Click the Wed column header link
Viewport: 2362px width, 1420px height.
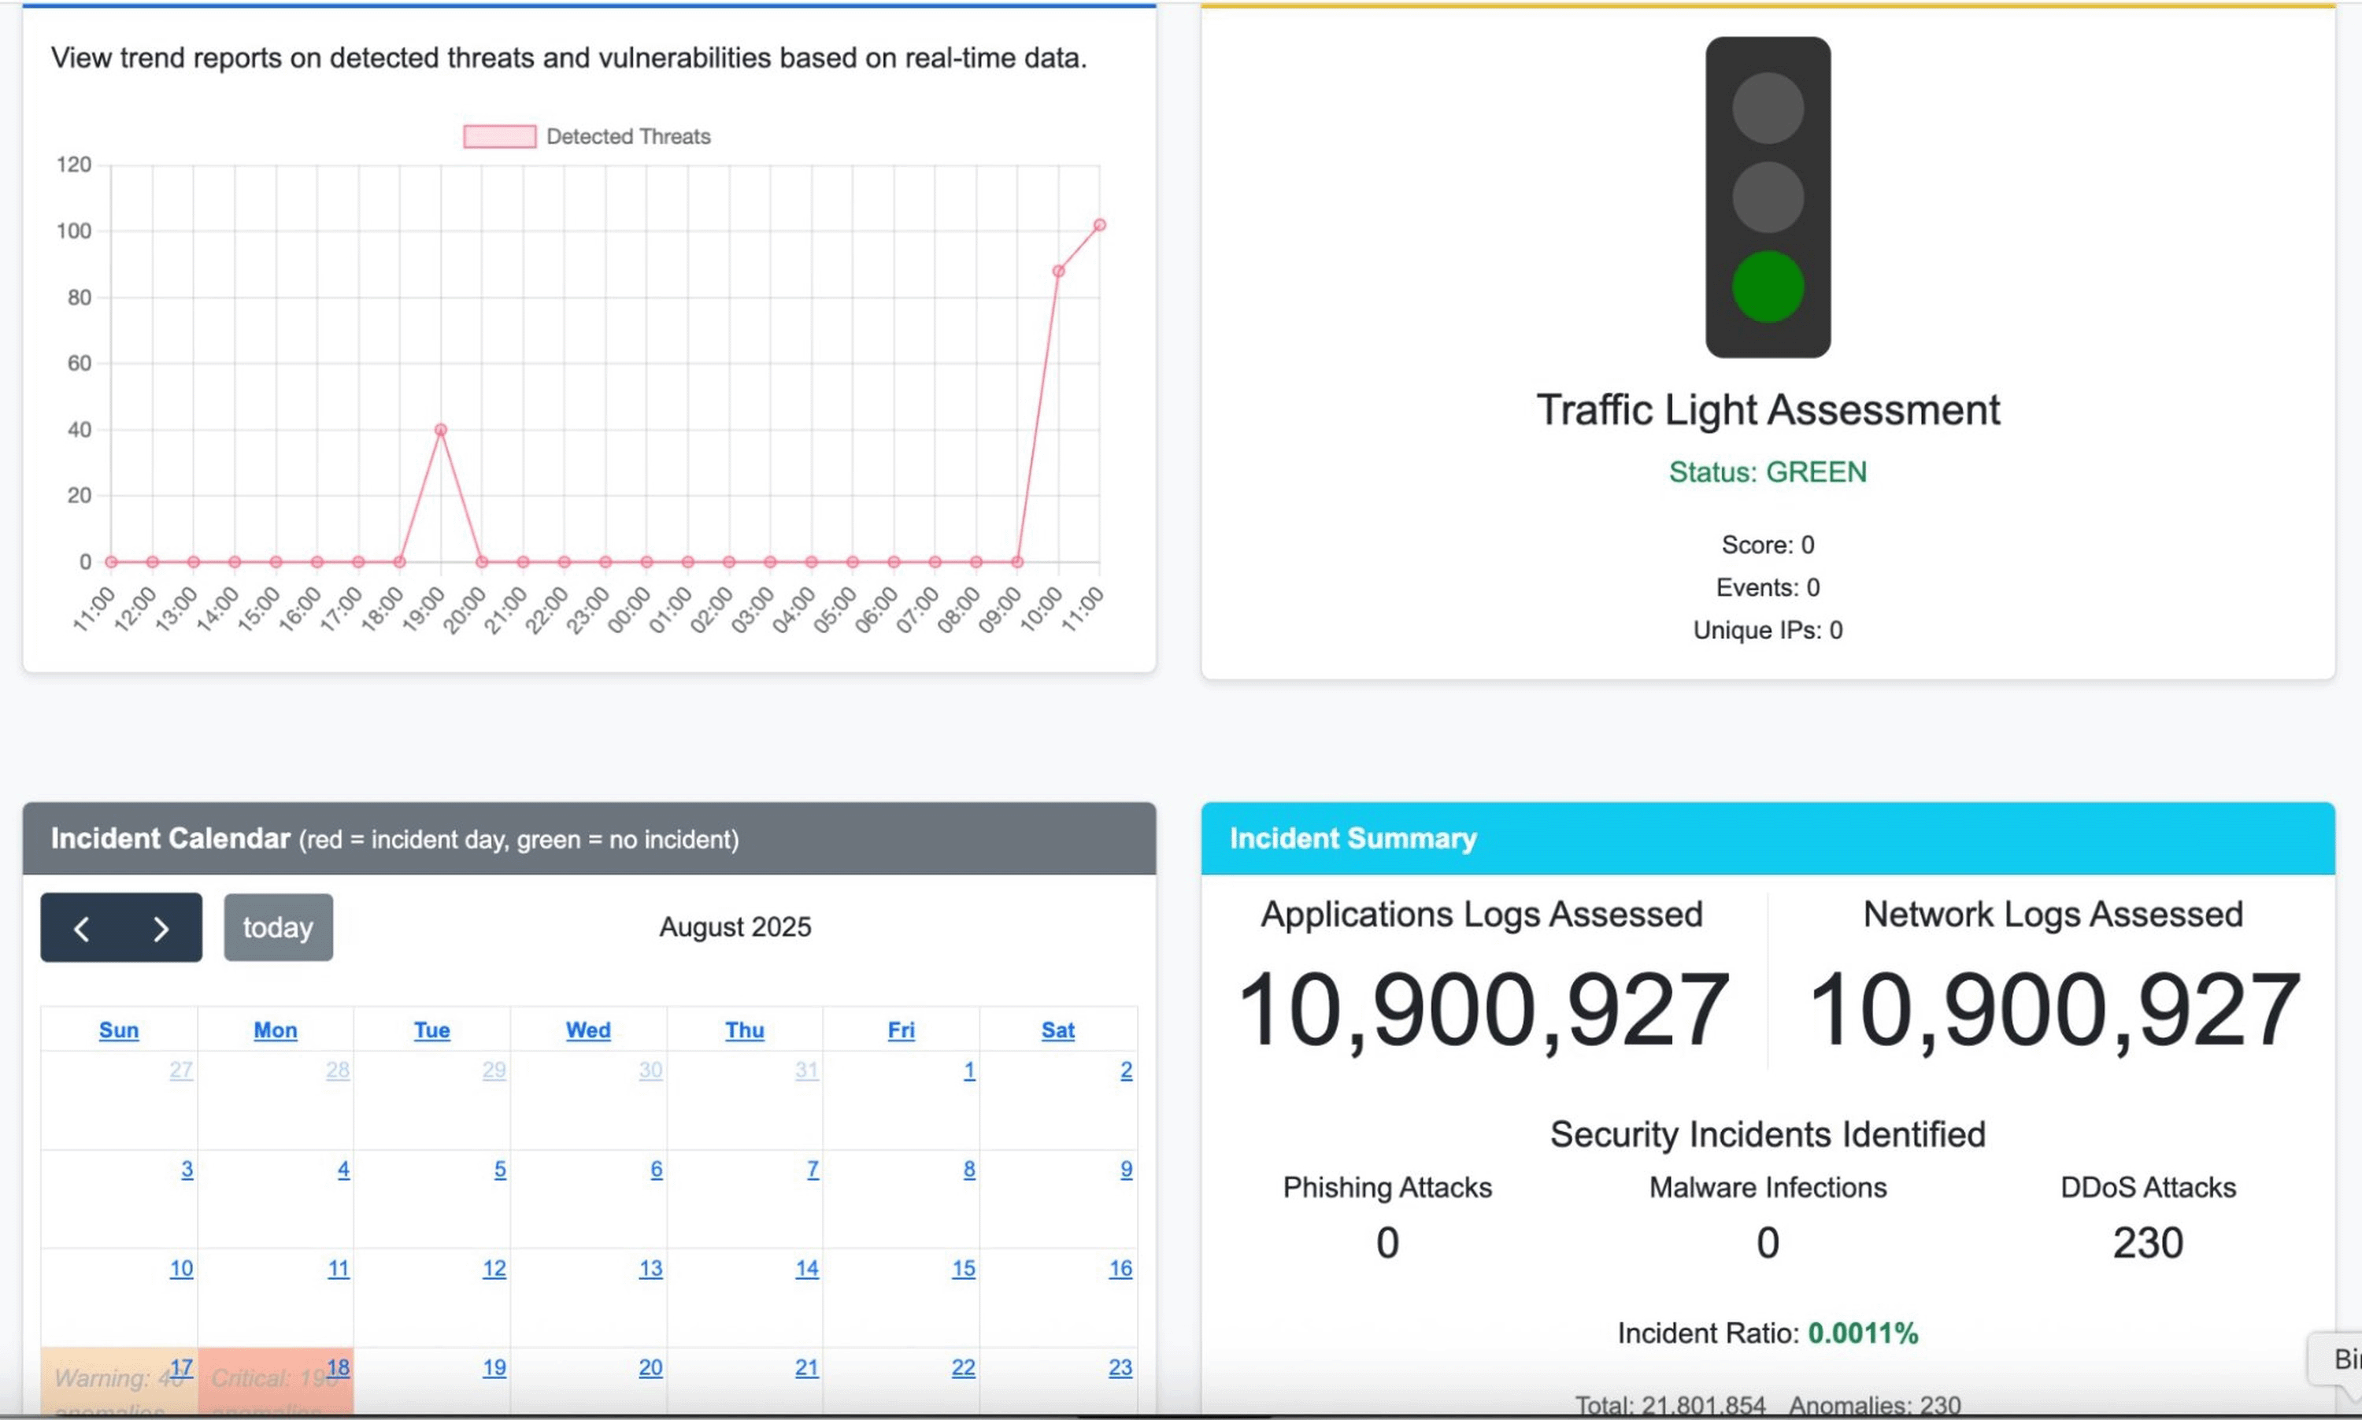click(589, 1030)
